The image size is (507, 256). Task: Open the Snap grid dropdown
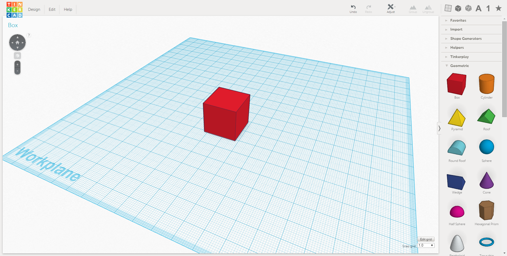pyautogui.click(x=426, y=245)
